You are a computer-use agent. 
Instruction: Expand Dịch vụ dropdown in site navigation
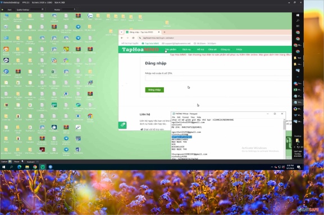coord(187,50)
